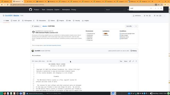Click the volume speaker tray icon

click(151, 93)
